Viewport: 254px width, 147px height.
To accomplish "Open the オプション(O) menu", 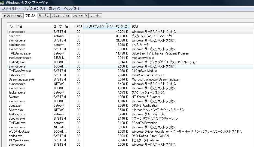I will 34,8.
